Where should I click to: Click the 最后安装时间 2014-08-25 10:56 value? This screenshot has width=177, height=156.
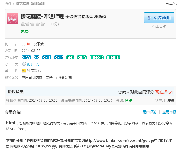pos(98,100)
